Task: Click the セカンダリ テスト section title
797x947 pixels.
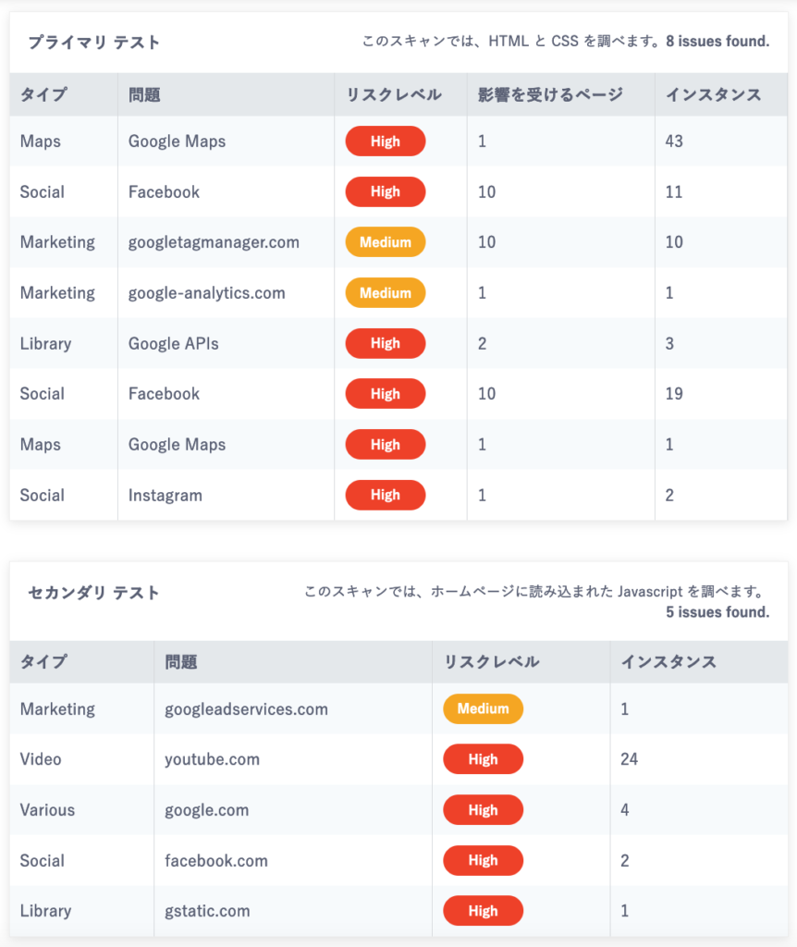Action: click(93, 593)
